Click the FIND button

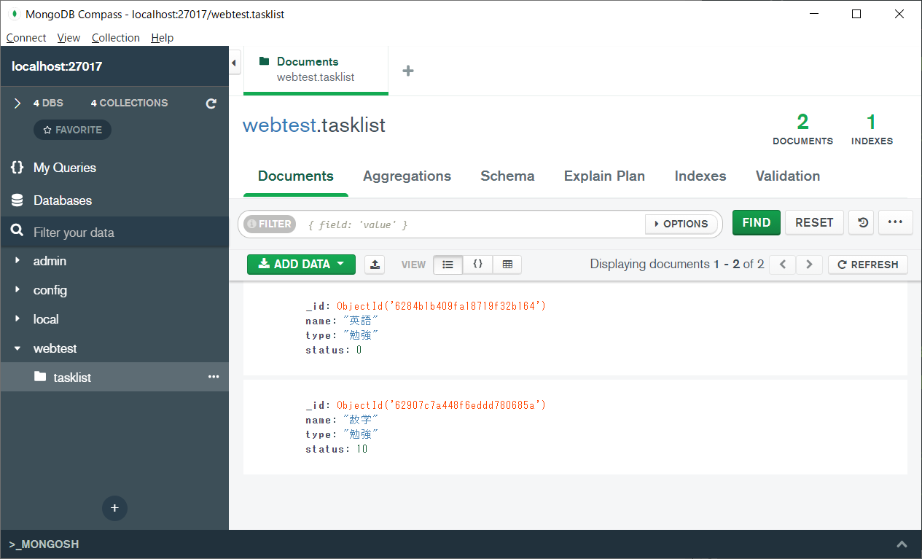click(757, 223)
